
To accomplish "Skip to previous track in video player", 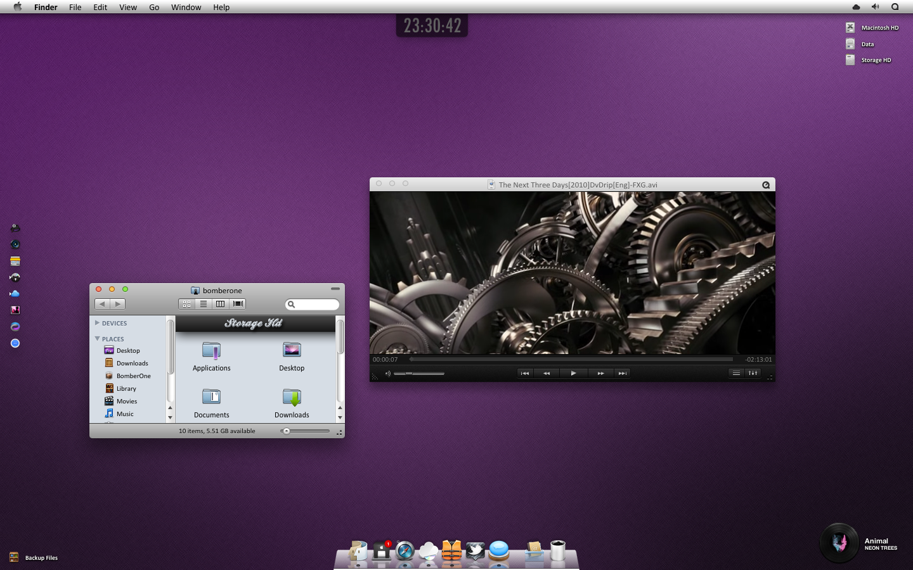I will click(524, 373).
